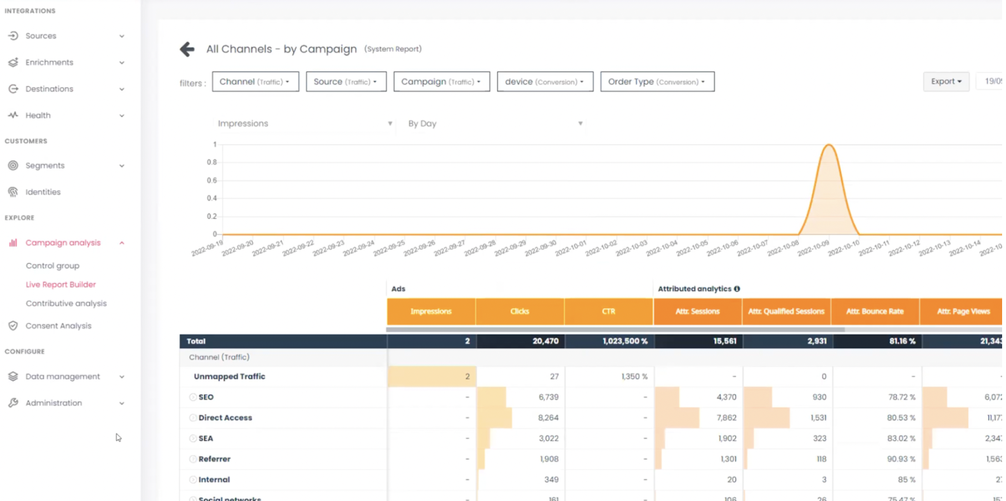
Task: Open the Channel (Traffic) filter dropdown
Action: [255, 81]
